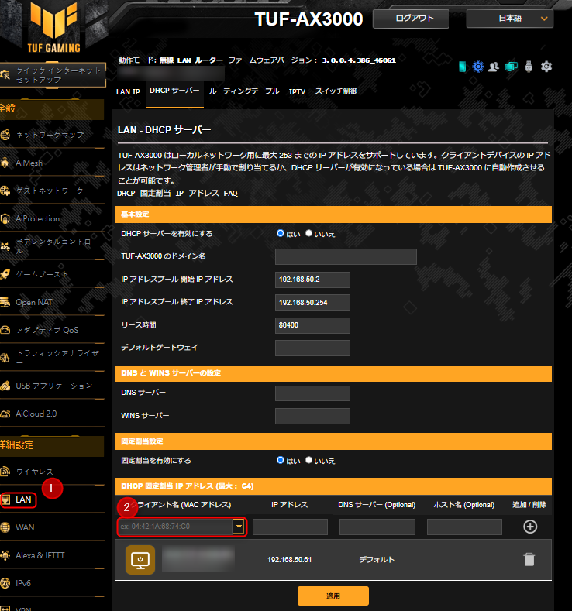
Task: Click the IP pool end address field
Action: 312,303
